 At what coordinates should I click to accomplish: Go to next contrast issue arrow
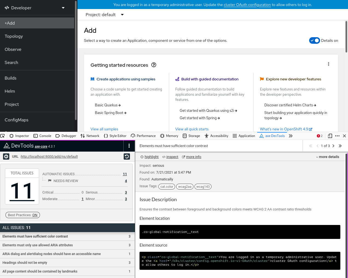333,146
